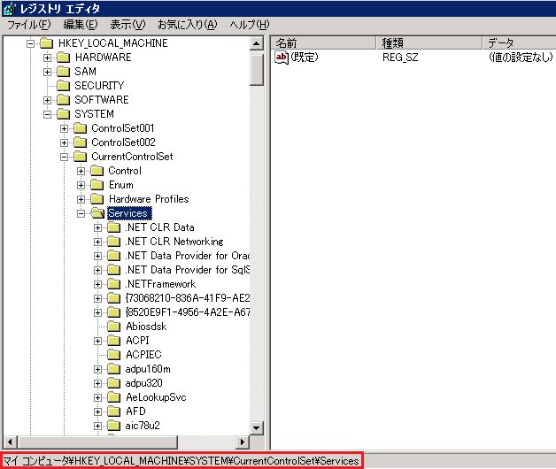556x469 pixels.
Task: Expand the SAM key
Action: [x=47, y=72]
